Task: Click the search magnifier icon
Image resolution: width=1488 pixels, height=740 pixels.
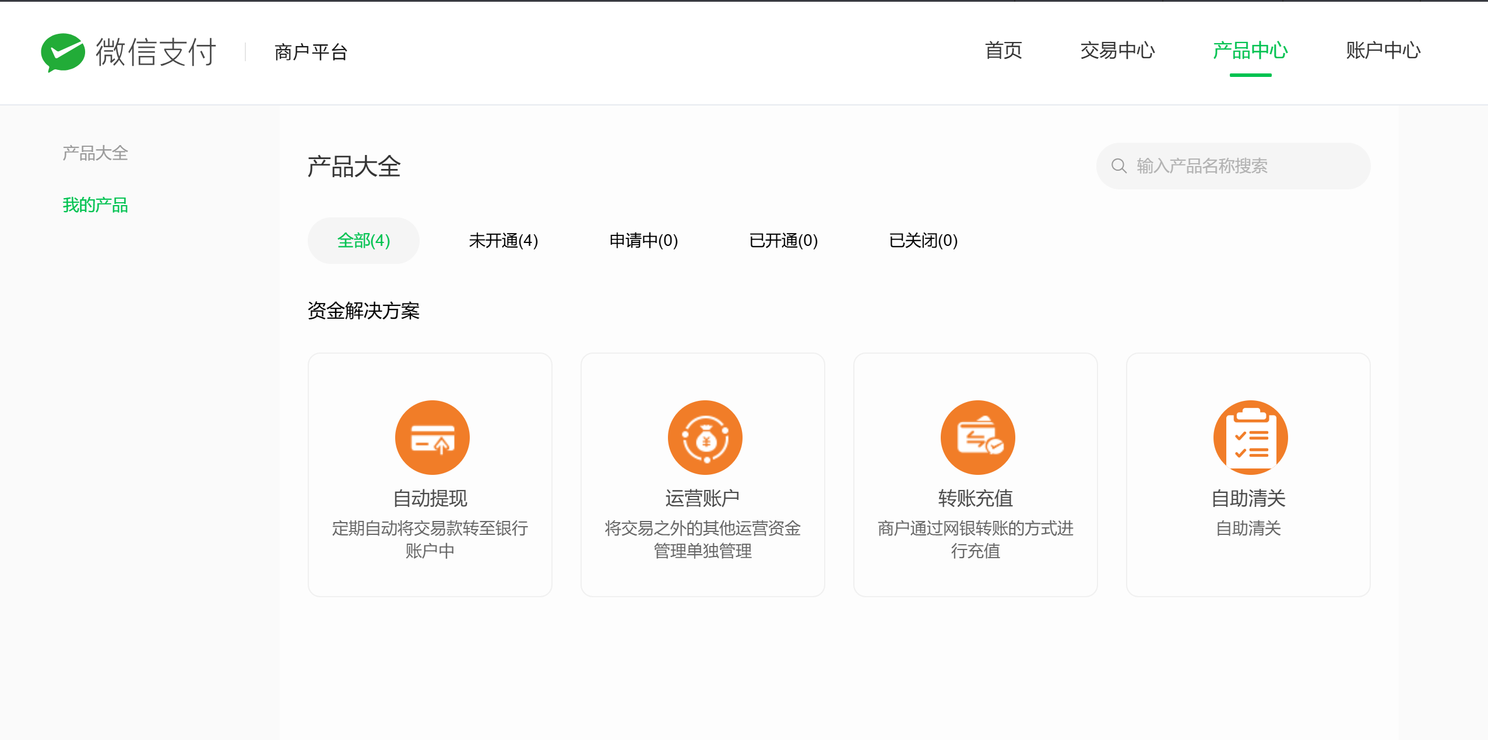Action: pyautogui.click(x=1118, y=166)
